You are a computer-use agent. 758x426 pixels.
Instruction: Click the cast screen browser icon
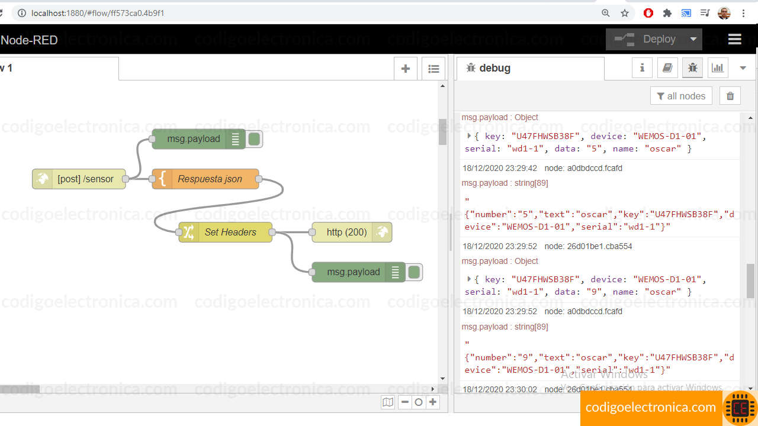click(686, 13)
